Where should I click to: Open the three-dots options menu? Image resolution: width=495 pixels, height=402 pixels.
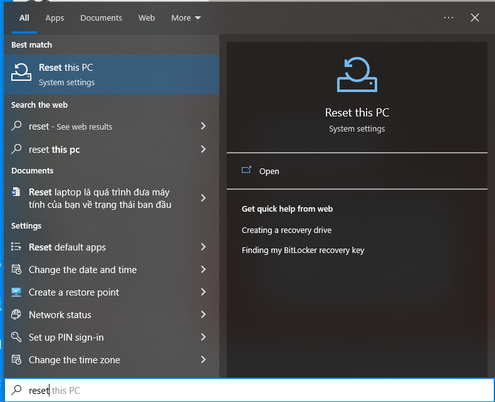click(449, 18)
